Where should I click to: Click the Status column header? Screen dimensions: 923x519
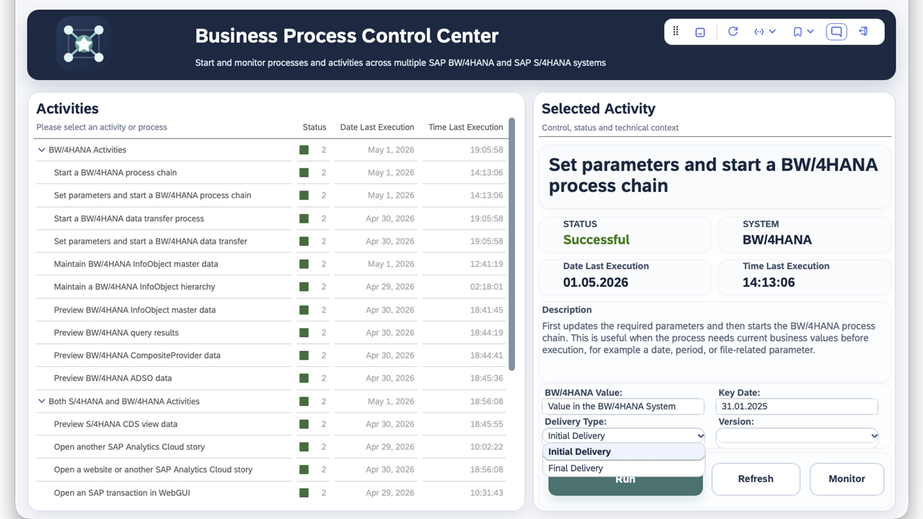point(314,128)
